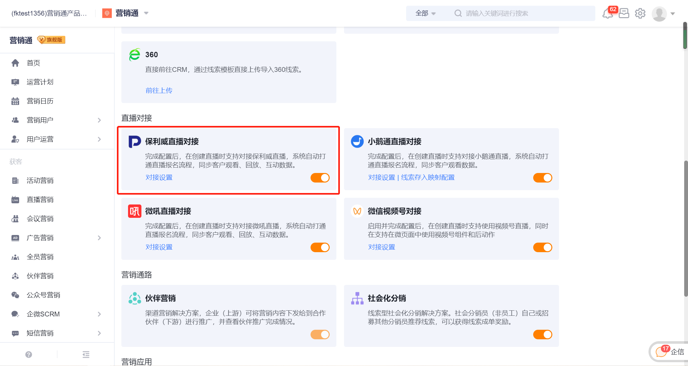The image size is (688, 366).
Task: Click the search magnifier icon
Action: (x=458, y=13)
